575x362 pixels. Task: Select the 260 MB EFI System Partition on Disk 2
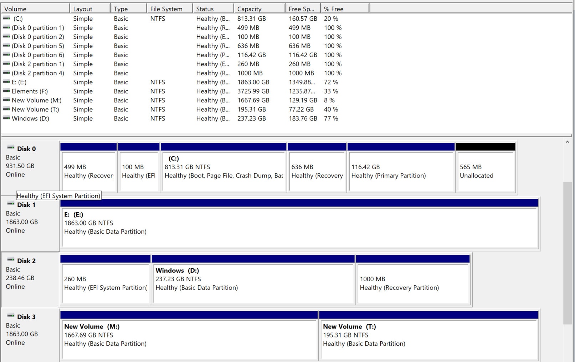click(106, 280)
